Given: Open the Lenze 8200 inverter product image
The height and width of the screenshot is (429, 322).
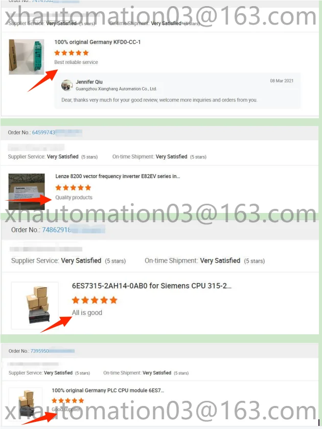Looking at the screenshot, I should 27,191.
